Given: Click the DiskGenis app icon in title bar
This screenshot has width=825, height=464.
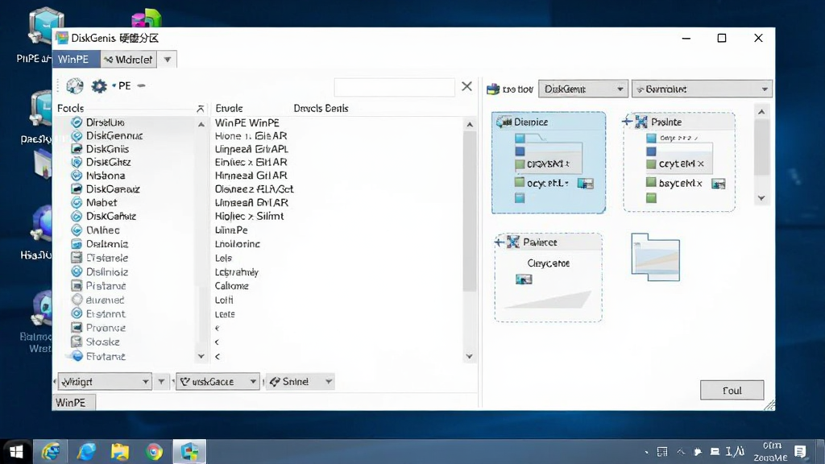Looking at the screenshot, I should (62, 38).
